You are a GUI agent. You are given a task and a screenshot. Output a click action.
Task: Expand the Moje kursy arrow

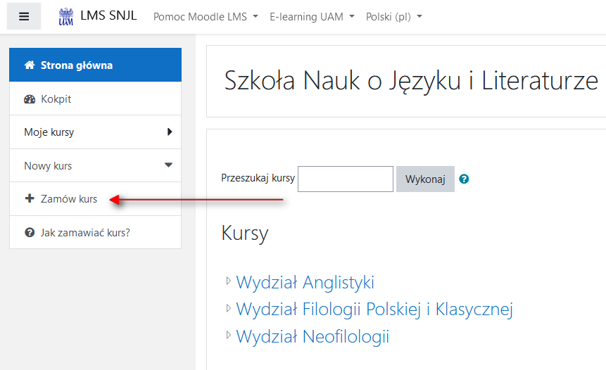[170, 132]
